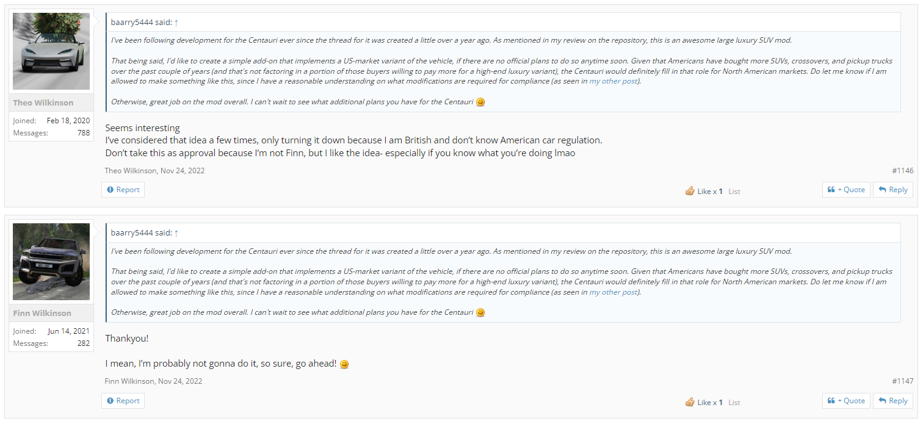The height and width of the screenshot is (424, 923).
Task: Open Theo Wilkinson's profile name link
Action: (x=43, y=102)
